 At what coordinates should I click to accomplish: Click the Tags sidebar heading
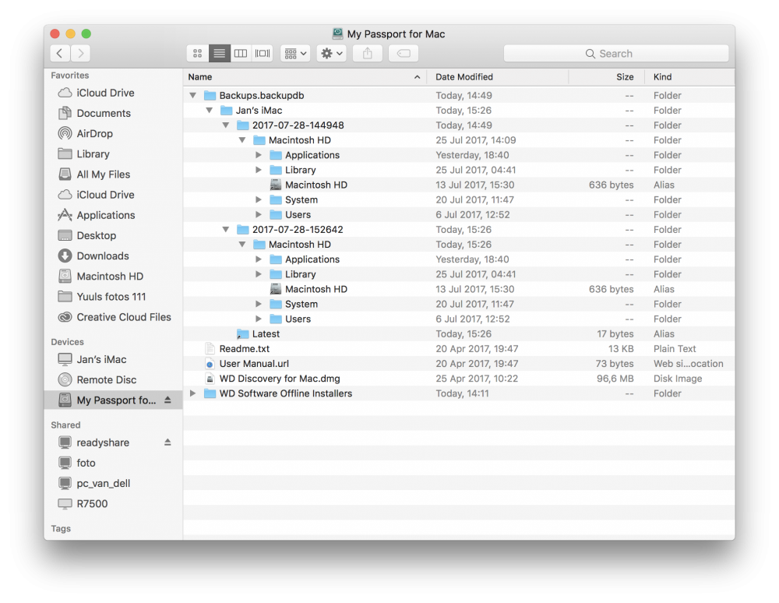pyautogui.click(x=61, y=528)
